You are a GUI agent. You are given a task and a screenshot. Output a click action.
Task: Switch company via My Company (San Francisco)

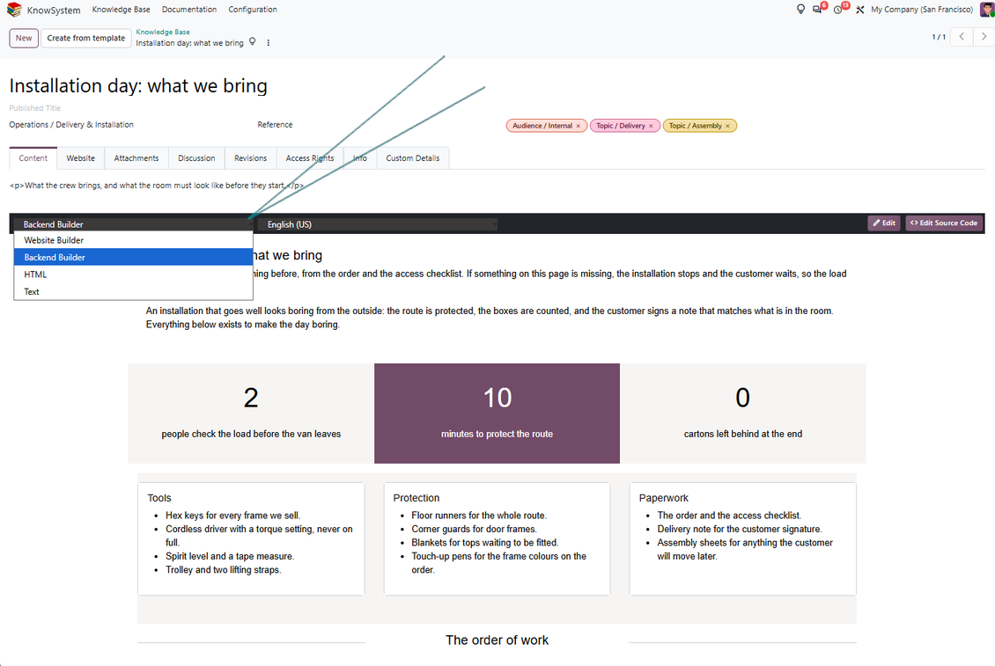921,10
